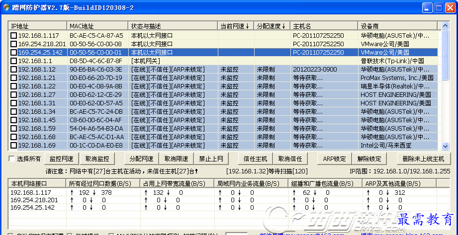Click the 删除未上线主机 button
The width and height of the screenshot is (458, 235).
(424, 159)
